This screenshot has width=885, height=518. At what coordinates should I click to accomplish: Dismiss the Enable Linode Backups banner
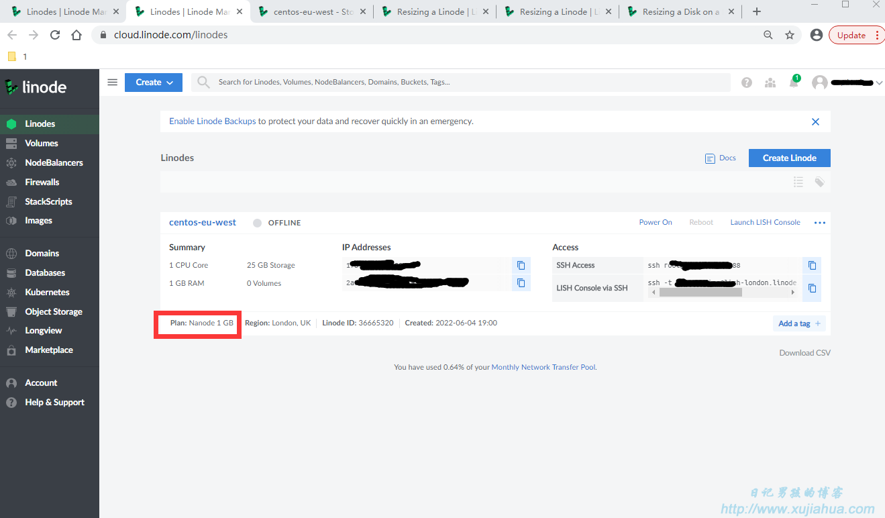click(815, 121)
